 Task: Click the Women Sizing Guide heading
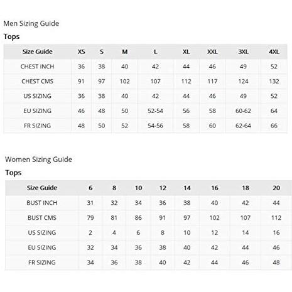coord(38,160)
